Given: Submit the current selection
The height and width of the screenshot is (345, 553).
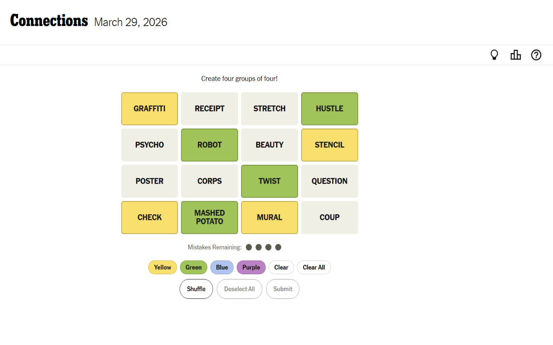Looking at the screenshot, I should pyautogui.click(x=283, y=289).
